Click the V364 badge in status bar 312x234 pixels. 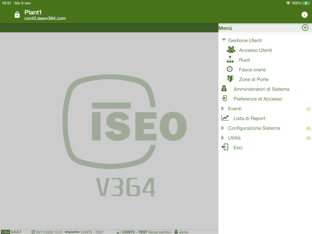6,232
